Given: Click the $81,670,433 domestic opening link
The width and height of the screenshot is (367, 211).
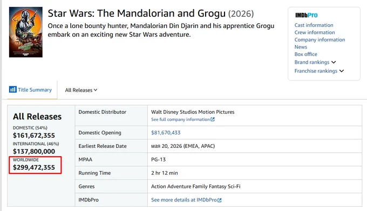Looking at the screenshot, I should coord(166,133).
